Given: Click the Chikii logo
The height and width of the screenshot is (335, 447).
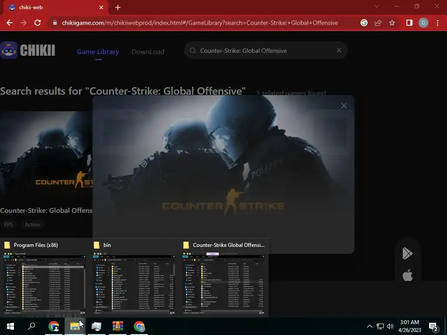Looking at the screenshot, I should click(x=28, y=51).
